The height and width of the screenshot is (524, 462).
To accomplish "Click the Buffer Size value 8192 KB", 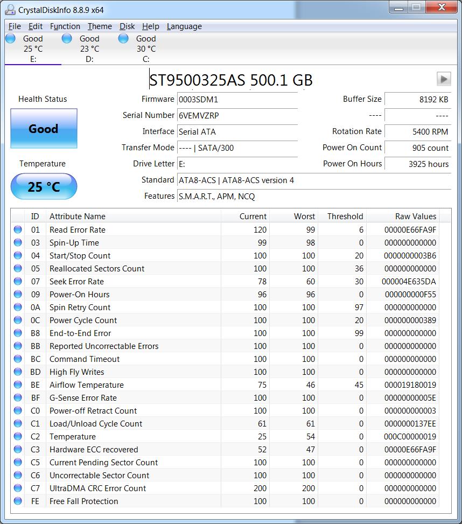I will (x=417, y=100).
